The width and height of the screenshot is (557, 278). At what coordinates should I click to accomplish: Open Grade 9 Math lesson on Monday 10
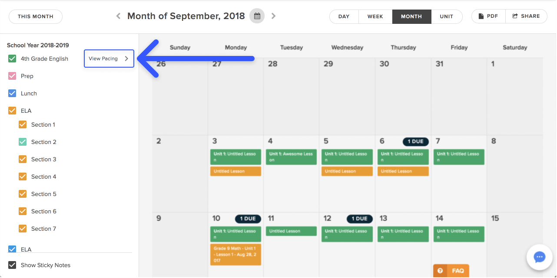235,255
